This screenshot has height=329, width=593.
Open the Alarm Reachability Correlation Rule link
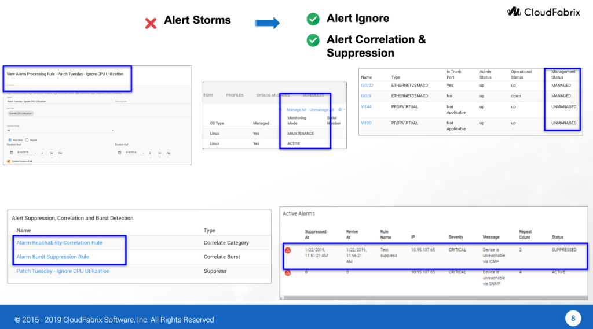pyautogui.click(x=59, y=243)
